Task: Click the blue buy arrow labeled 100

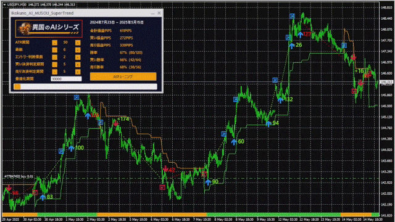Action: coord(72,149)
